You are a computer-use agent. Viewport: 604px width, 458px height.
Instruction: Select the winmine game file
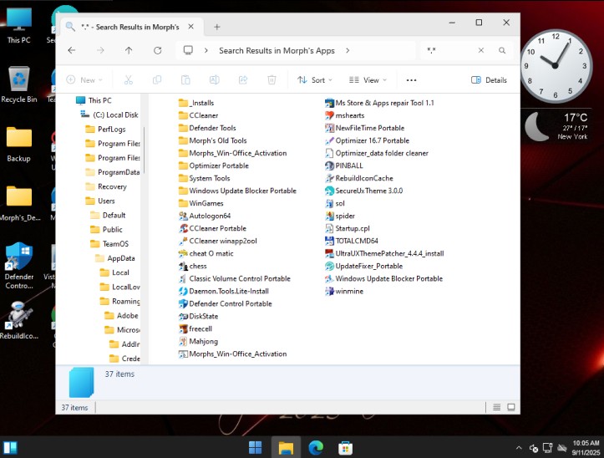tap(344, 291)
